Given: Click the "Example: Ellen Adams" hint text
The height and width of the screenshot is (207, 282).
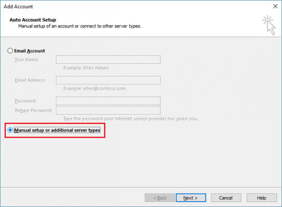Looking at the screenshot, I should 86,68.
